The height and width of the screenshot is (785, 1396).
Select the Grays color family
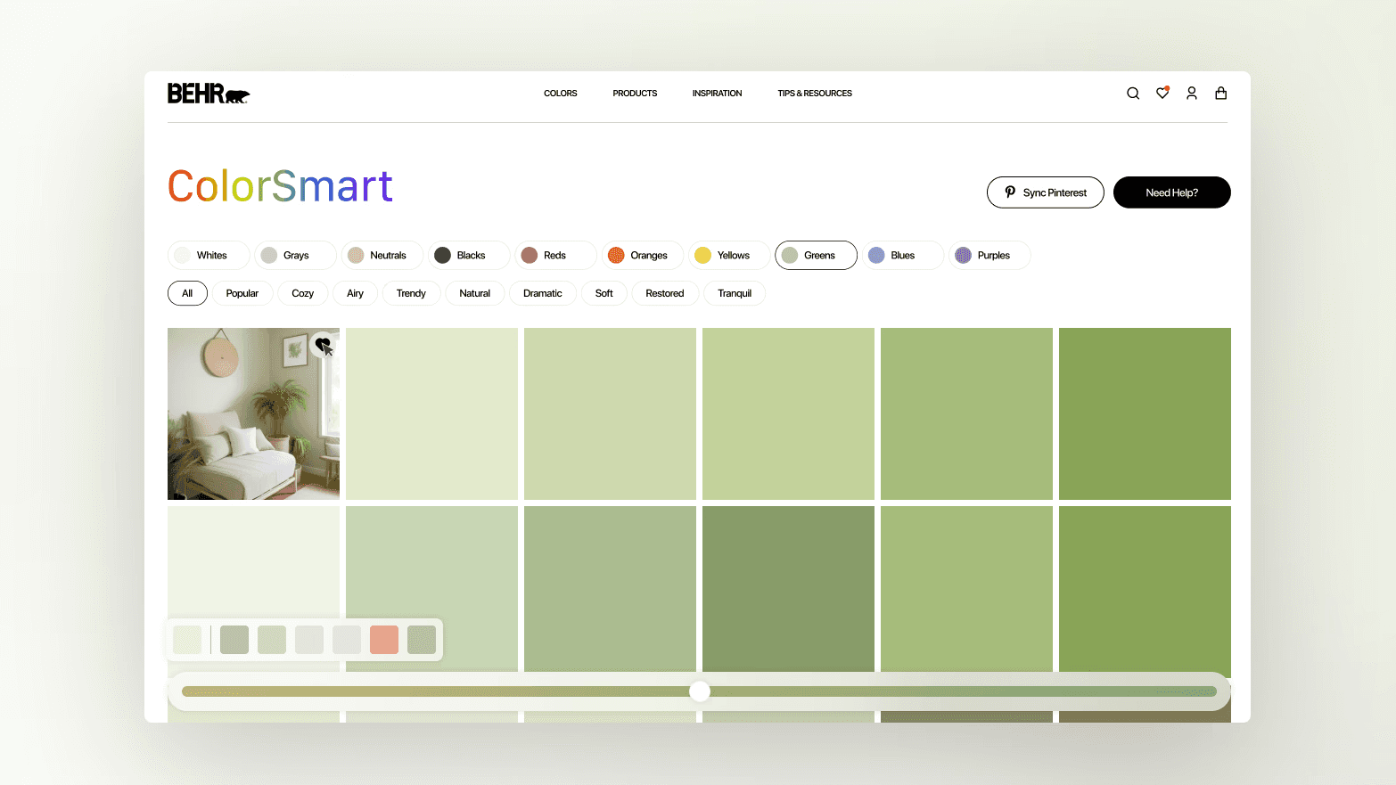(295, 256)
